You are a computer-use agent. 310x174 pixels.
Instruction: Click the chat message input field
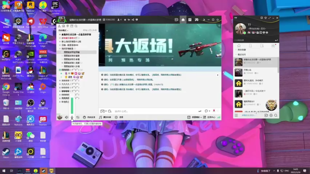(x=155, y=111)
